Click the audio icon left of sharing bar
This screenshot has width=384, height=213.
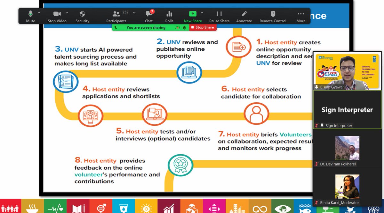click(x=116, y=27)
